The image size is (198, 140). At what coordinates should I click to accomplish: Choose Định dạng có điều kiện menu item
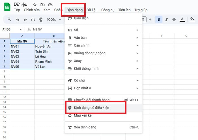coord(91,108)
